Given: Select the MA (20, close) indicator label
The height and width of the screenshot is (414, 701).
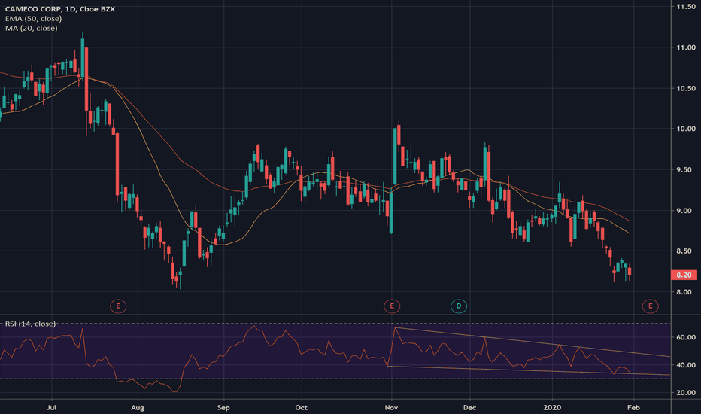Looking at the screenshot, I should tap(32, 28).
